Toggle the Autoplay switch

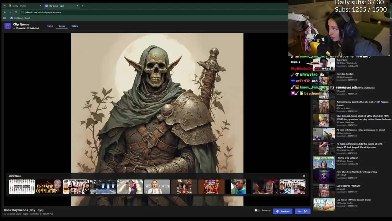[257, 211]
